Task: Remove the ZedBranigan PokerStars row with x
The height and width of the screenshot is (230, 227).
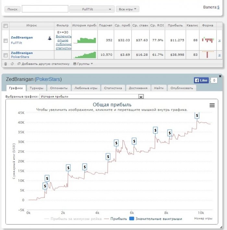Action: [x=219, y=55]
